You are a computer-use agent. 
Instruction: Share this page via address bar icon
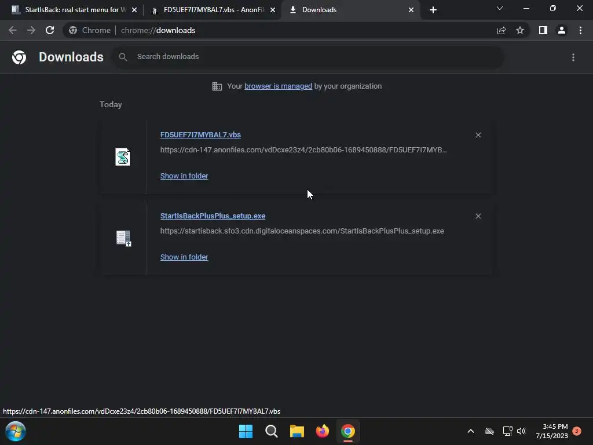(x=502, y=30)
